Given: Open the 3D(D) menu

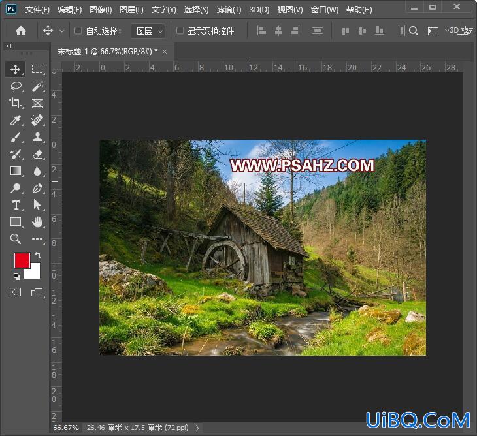Looking at the screenshot, I should point(259,10).
